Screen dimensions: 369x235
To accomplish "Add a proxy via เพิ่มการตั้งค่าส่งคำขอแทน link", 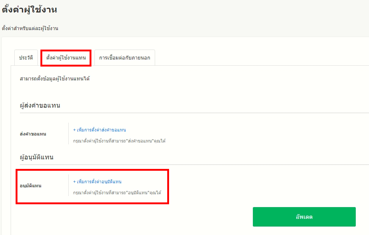I will click(101, 130).
